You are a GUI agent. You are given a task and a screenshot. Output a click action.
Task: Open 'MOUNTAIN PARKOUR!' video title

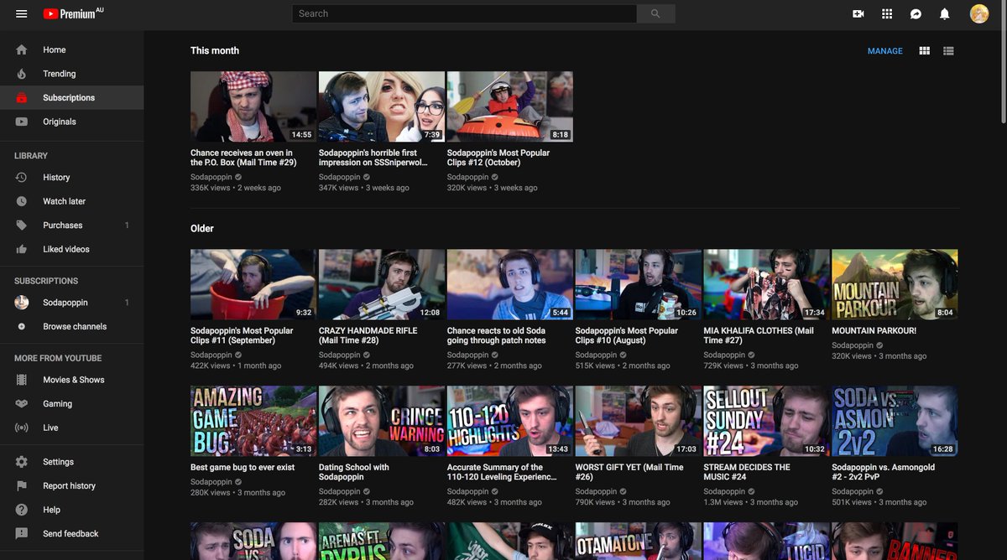coord(874,331)
